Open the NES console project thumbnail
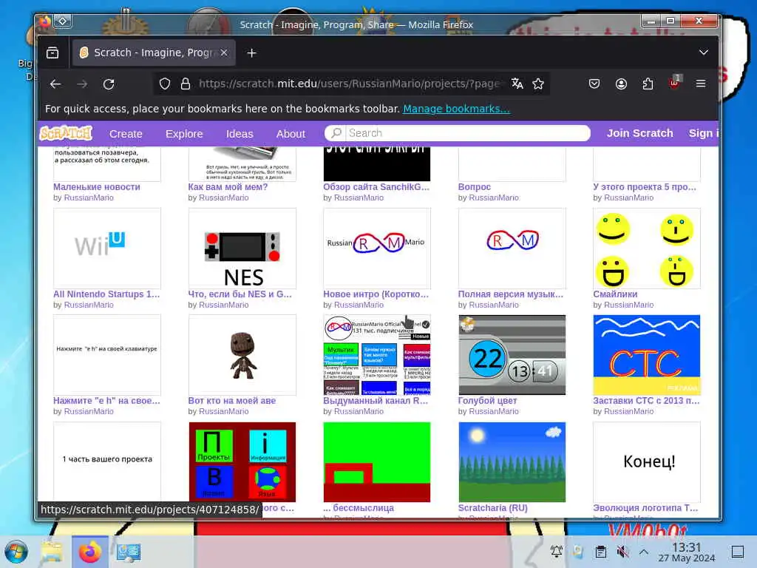 (x=242, y=248)
